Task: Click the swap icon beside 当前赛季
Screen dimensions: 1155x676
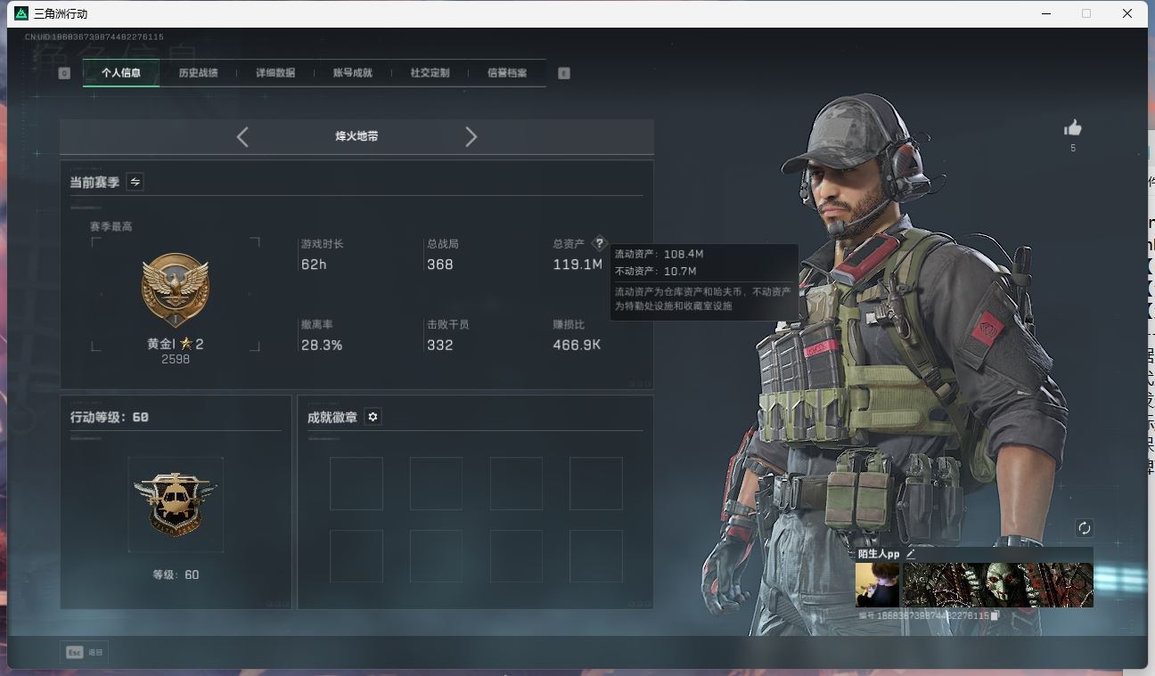Action: pos(135,182)
